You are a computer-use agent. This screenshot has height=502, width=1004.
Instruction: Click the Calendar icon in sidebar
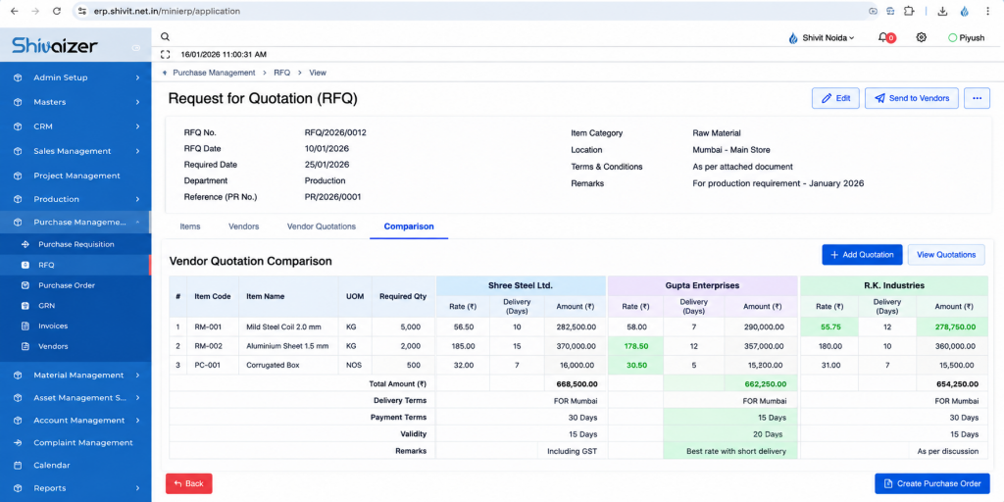click(x=18, y=466)
